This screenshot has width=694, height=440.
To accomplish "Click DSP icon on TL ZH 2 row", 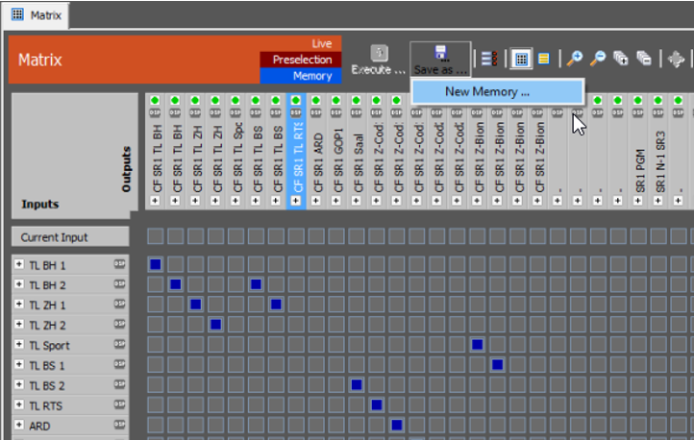I will point(119,324).
